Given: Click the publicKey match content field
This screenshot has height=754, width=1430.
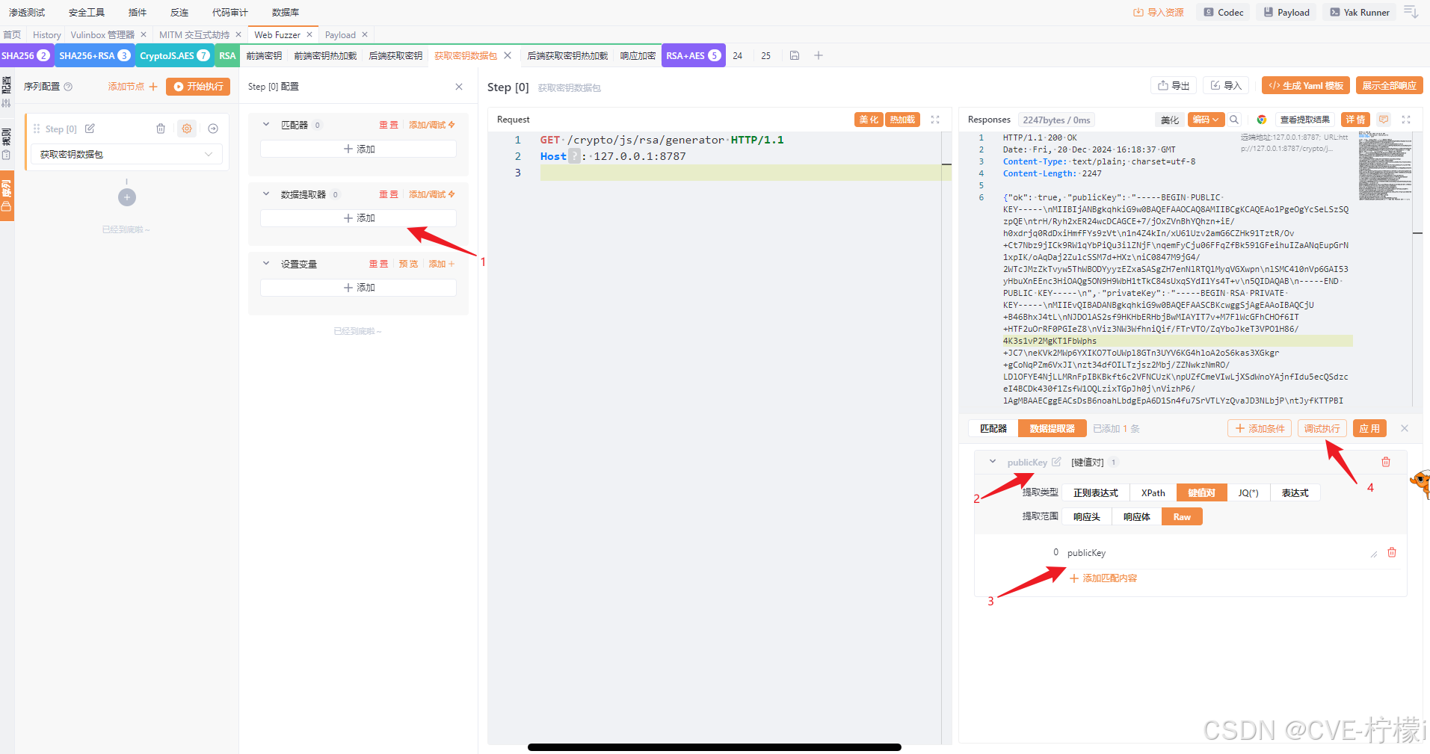Looking at the screenshot, I should pyautogui.click(x=1218, y=553).
